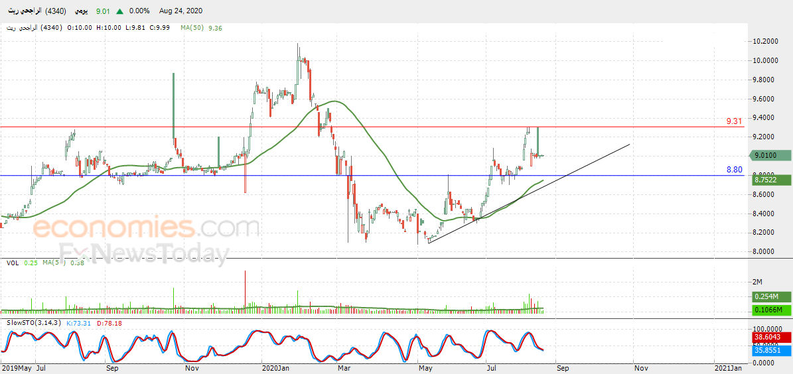The width and height of the screenshot is (793, 374).
Task: Click the 10.2000 price axis label
Action: (x=764, y=41)
